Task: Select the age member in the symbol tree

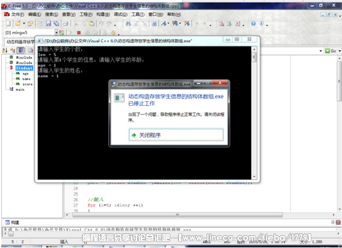Action: [26, 74]
